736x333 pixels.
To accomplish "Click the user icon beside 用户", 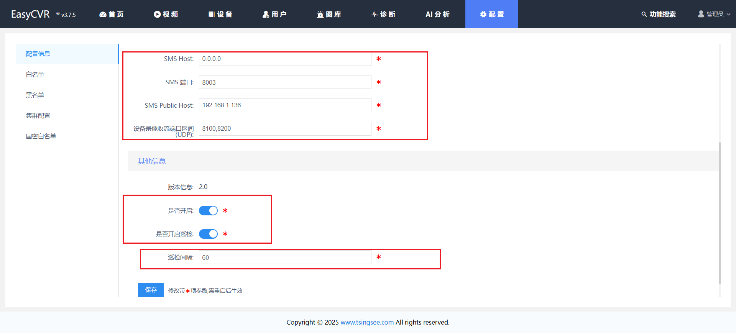I will [266, 14].
